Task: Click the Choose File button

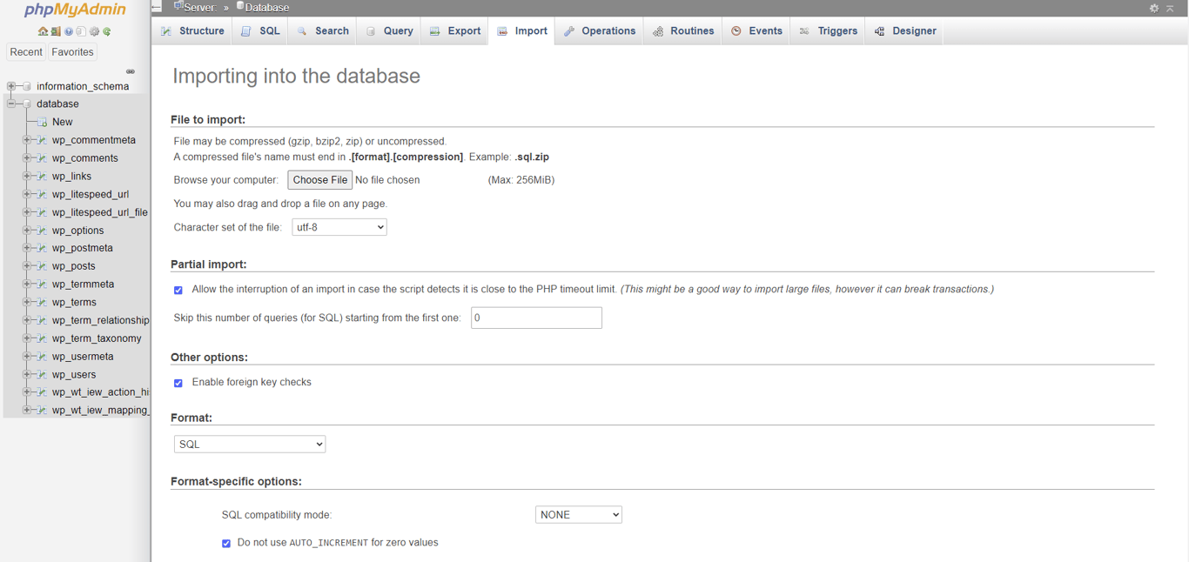Action: pos(319,180)
